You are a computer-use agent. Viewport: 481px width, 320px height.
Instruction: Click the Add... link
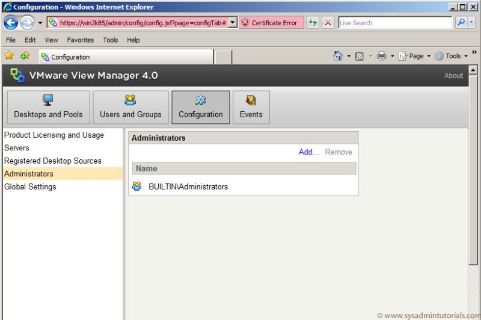pyautogui.click(x=308, y=152)
